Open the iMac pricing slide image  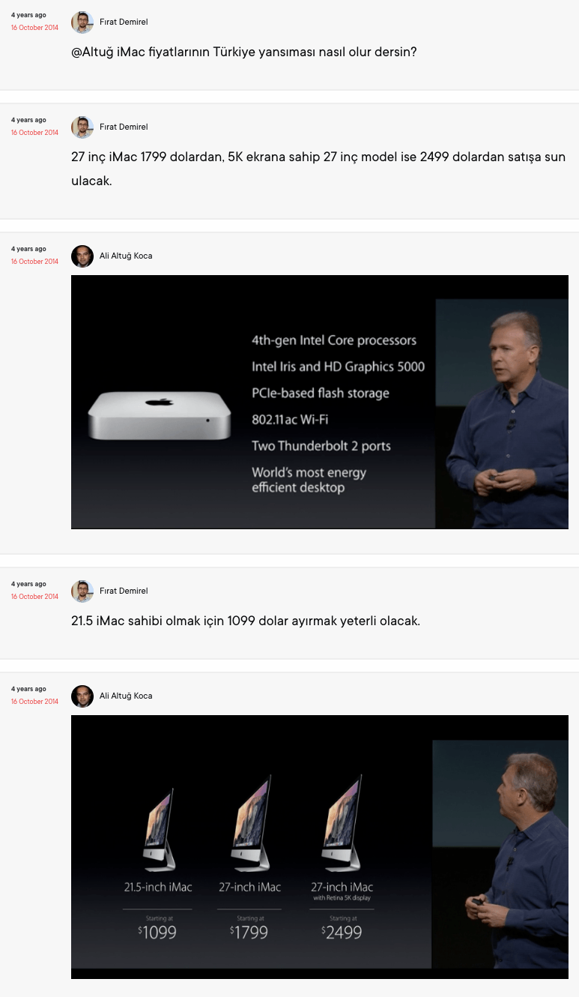[320, 846]
